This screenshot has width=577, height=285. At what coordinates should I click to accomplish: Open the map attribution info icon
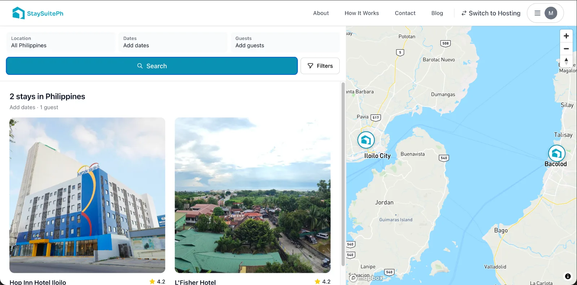(x=568, y=276)
